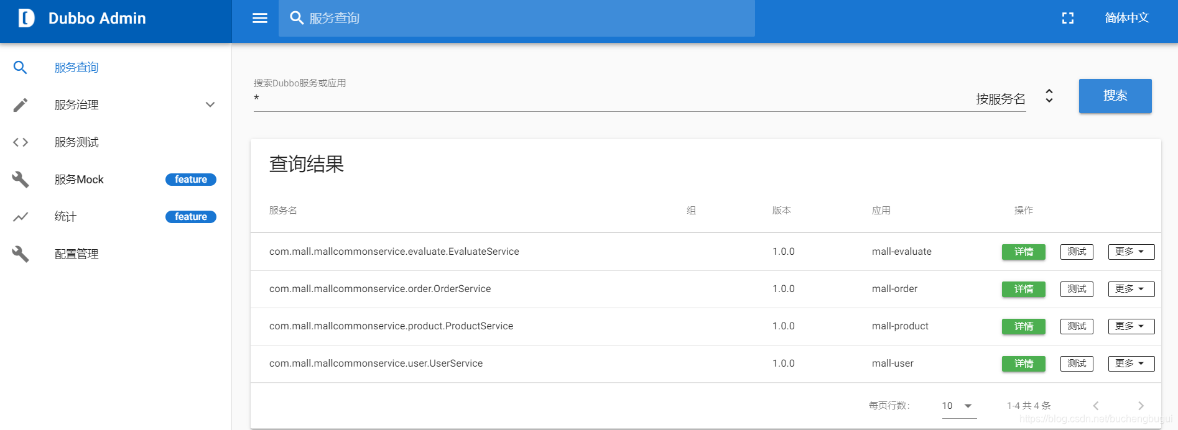Click the mall-product application cell

(x=900, y=326)
